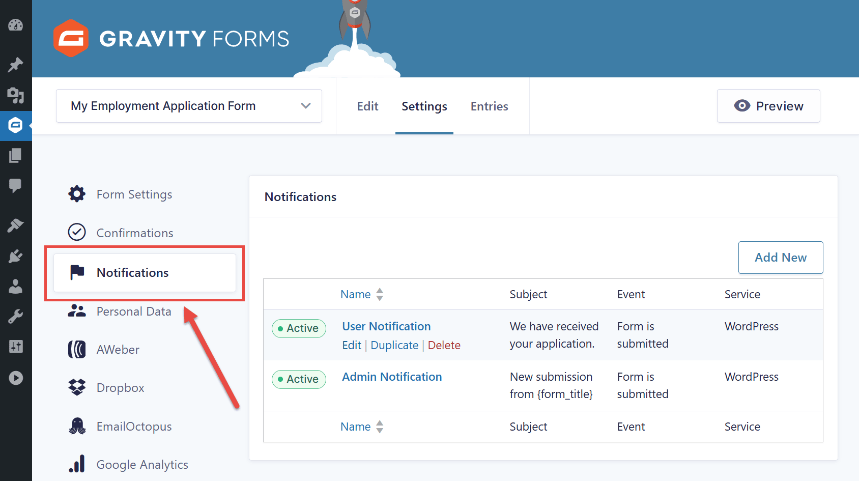Open the Plugins plug icon in admin sidebar

15,256
